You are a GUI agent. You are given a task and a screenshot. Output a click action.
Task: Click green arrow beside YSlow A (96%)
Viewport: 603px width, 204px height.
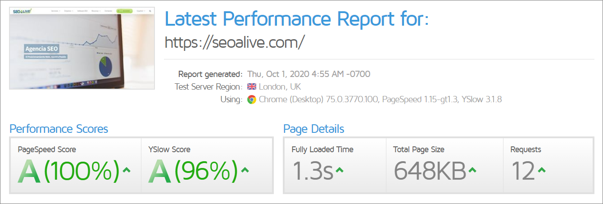[x=245, y=170]
